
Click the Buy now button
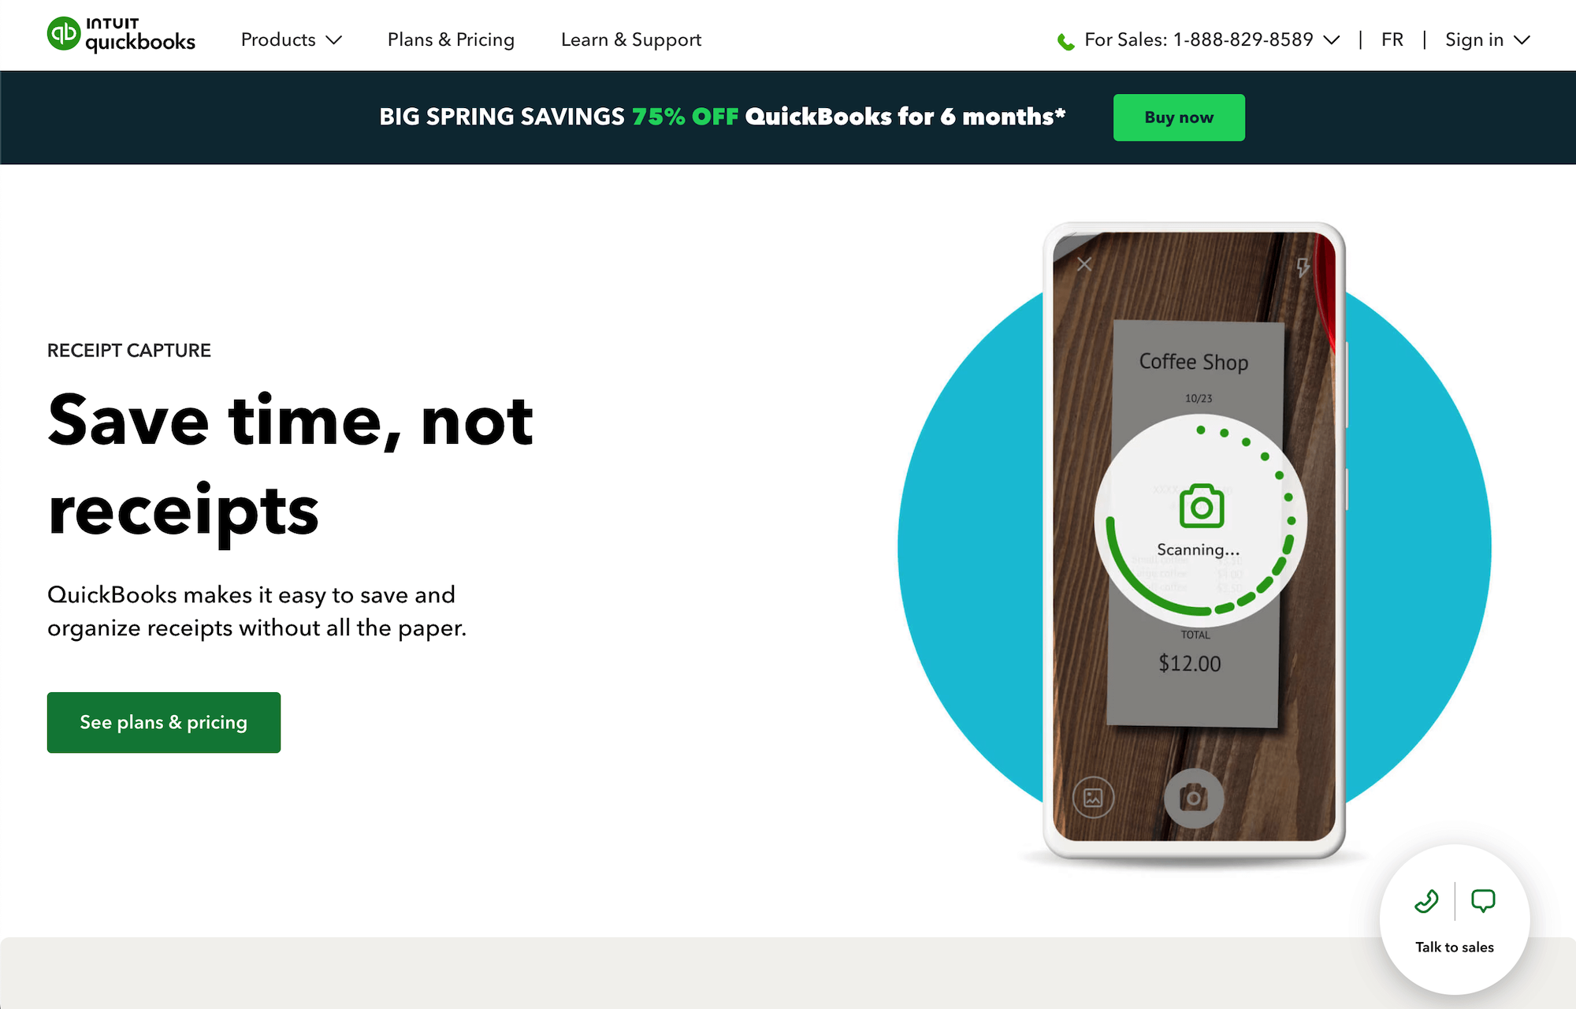click(x=1179, y=117)
